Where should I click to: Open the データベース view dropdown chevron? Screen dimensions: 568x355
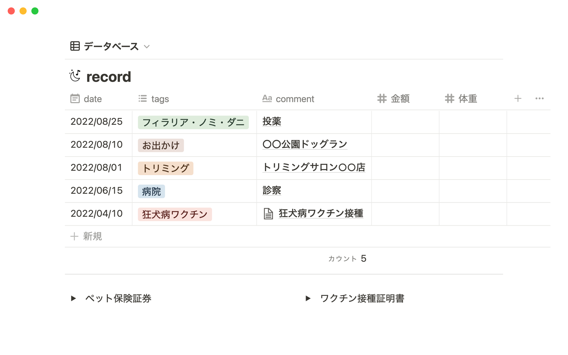click(x=147, y=47)
